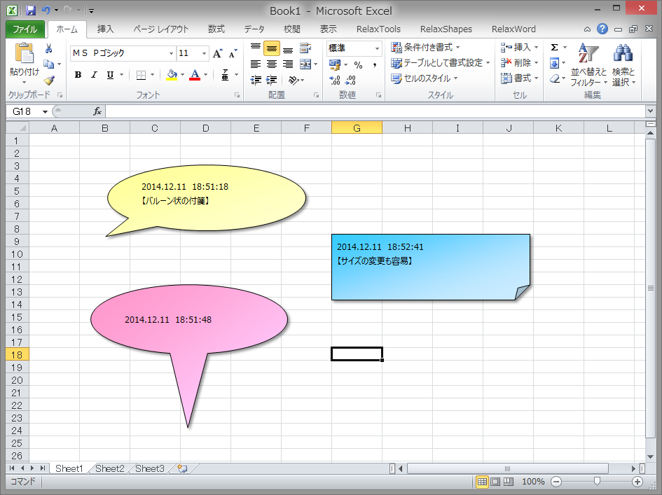Expand the font color arrow
The width and height of the screenshot is (662, 495).
click(x=206, y=75)
